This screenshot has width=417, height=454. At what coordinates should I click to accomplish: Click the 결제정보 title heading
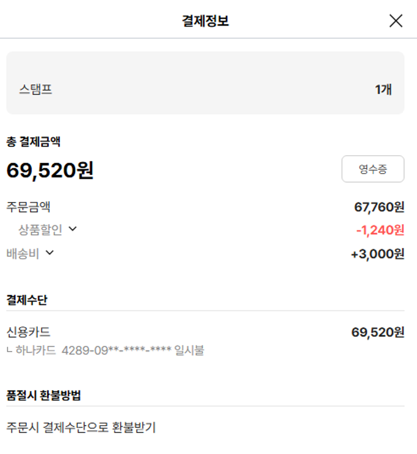(205, 21)
